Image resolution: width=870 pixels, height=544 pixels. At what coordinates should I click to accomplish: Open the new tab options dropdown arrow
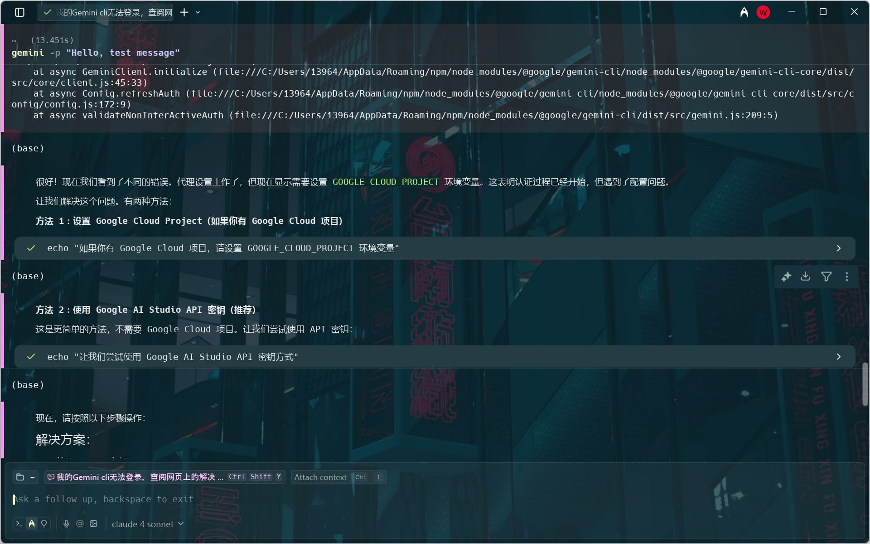(x=198, y=12)
